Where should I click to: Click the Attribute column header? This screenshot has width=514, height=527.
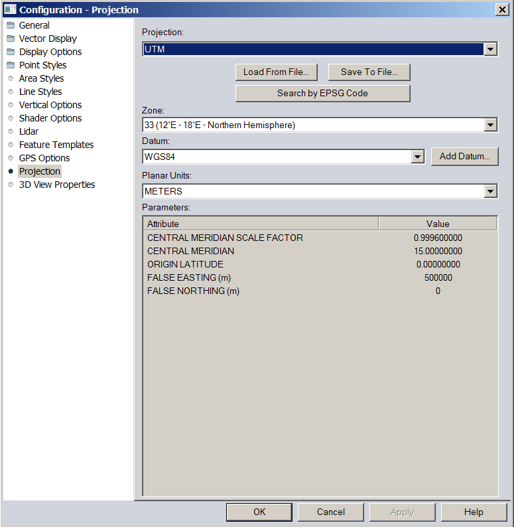tap(261, 224)
